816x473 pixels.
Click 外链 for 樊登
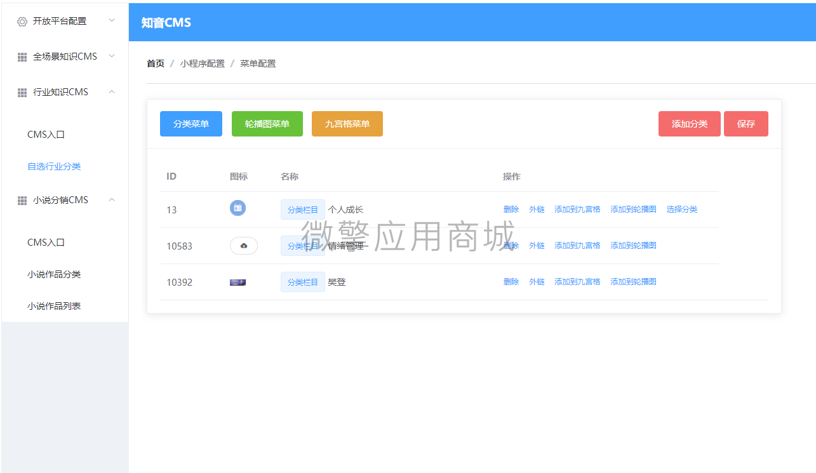[x=537, y=282]
